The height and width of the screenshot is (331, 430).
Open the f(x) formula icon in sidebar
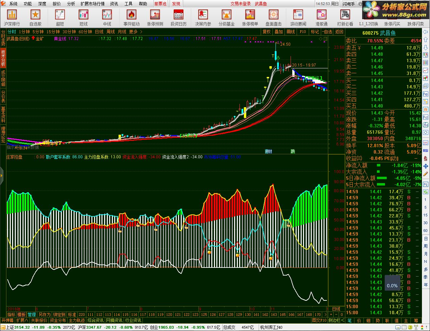click(426, 125)
